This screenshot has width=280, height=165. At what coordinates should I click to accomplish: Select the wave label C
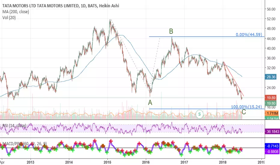coord(244,112)
